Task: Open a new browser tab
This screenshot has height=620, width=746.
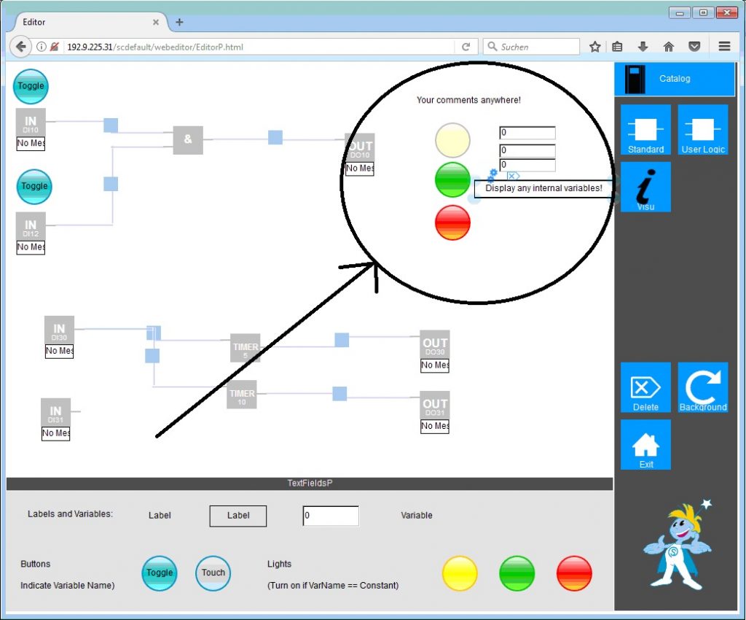Action: 179,22
